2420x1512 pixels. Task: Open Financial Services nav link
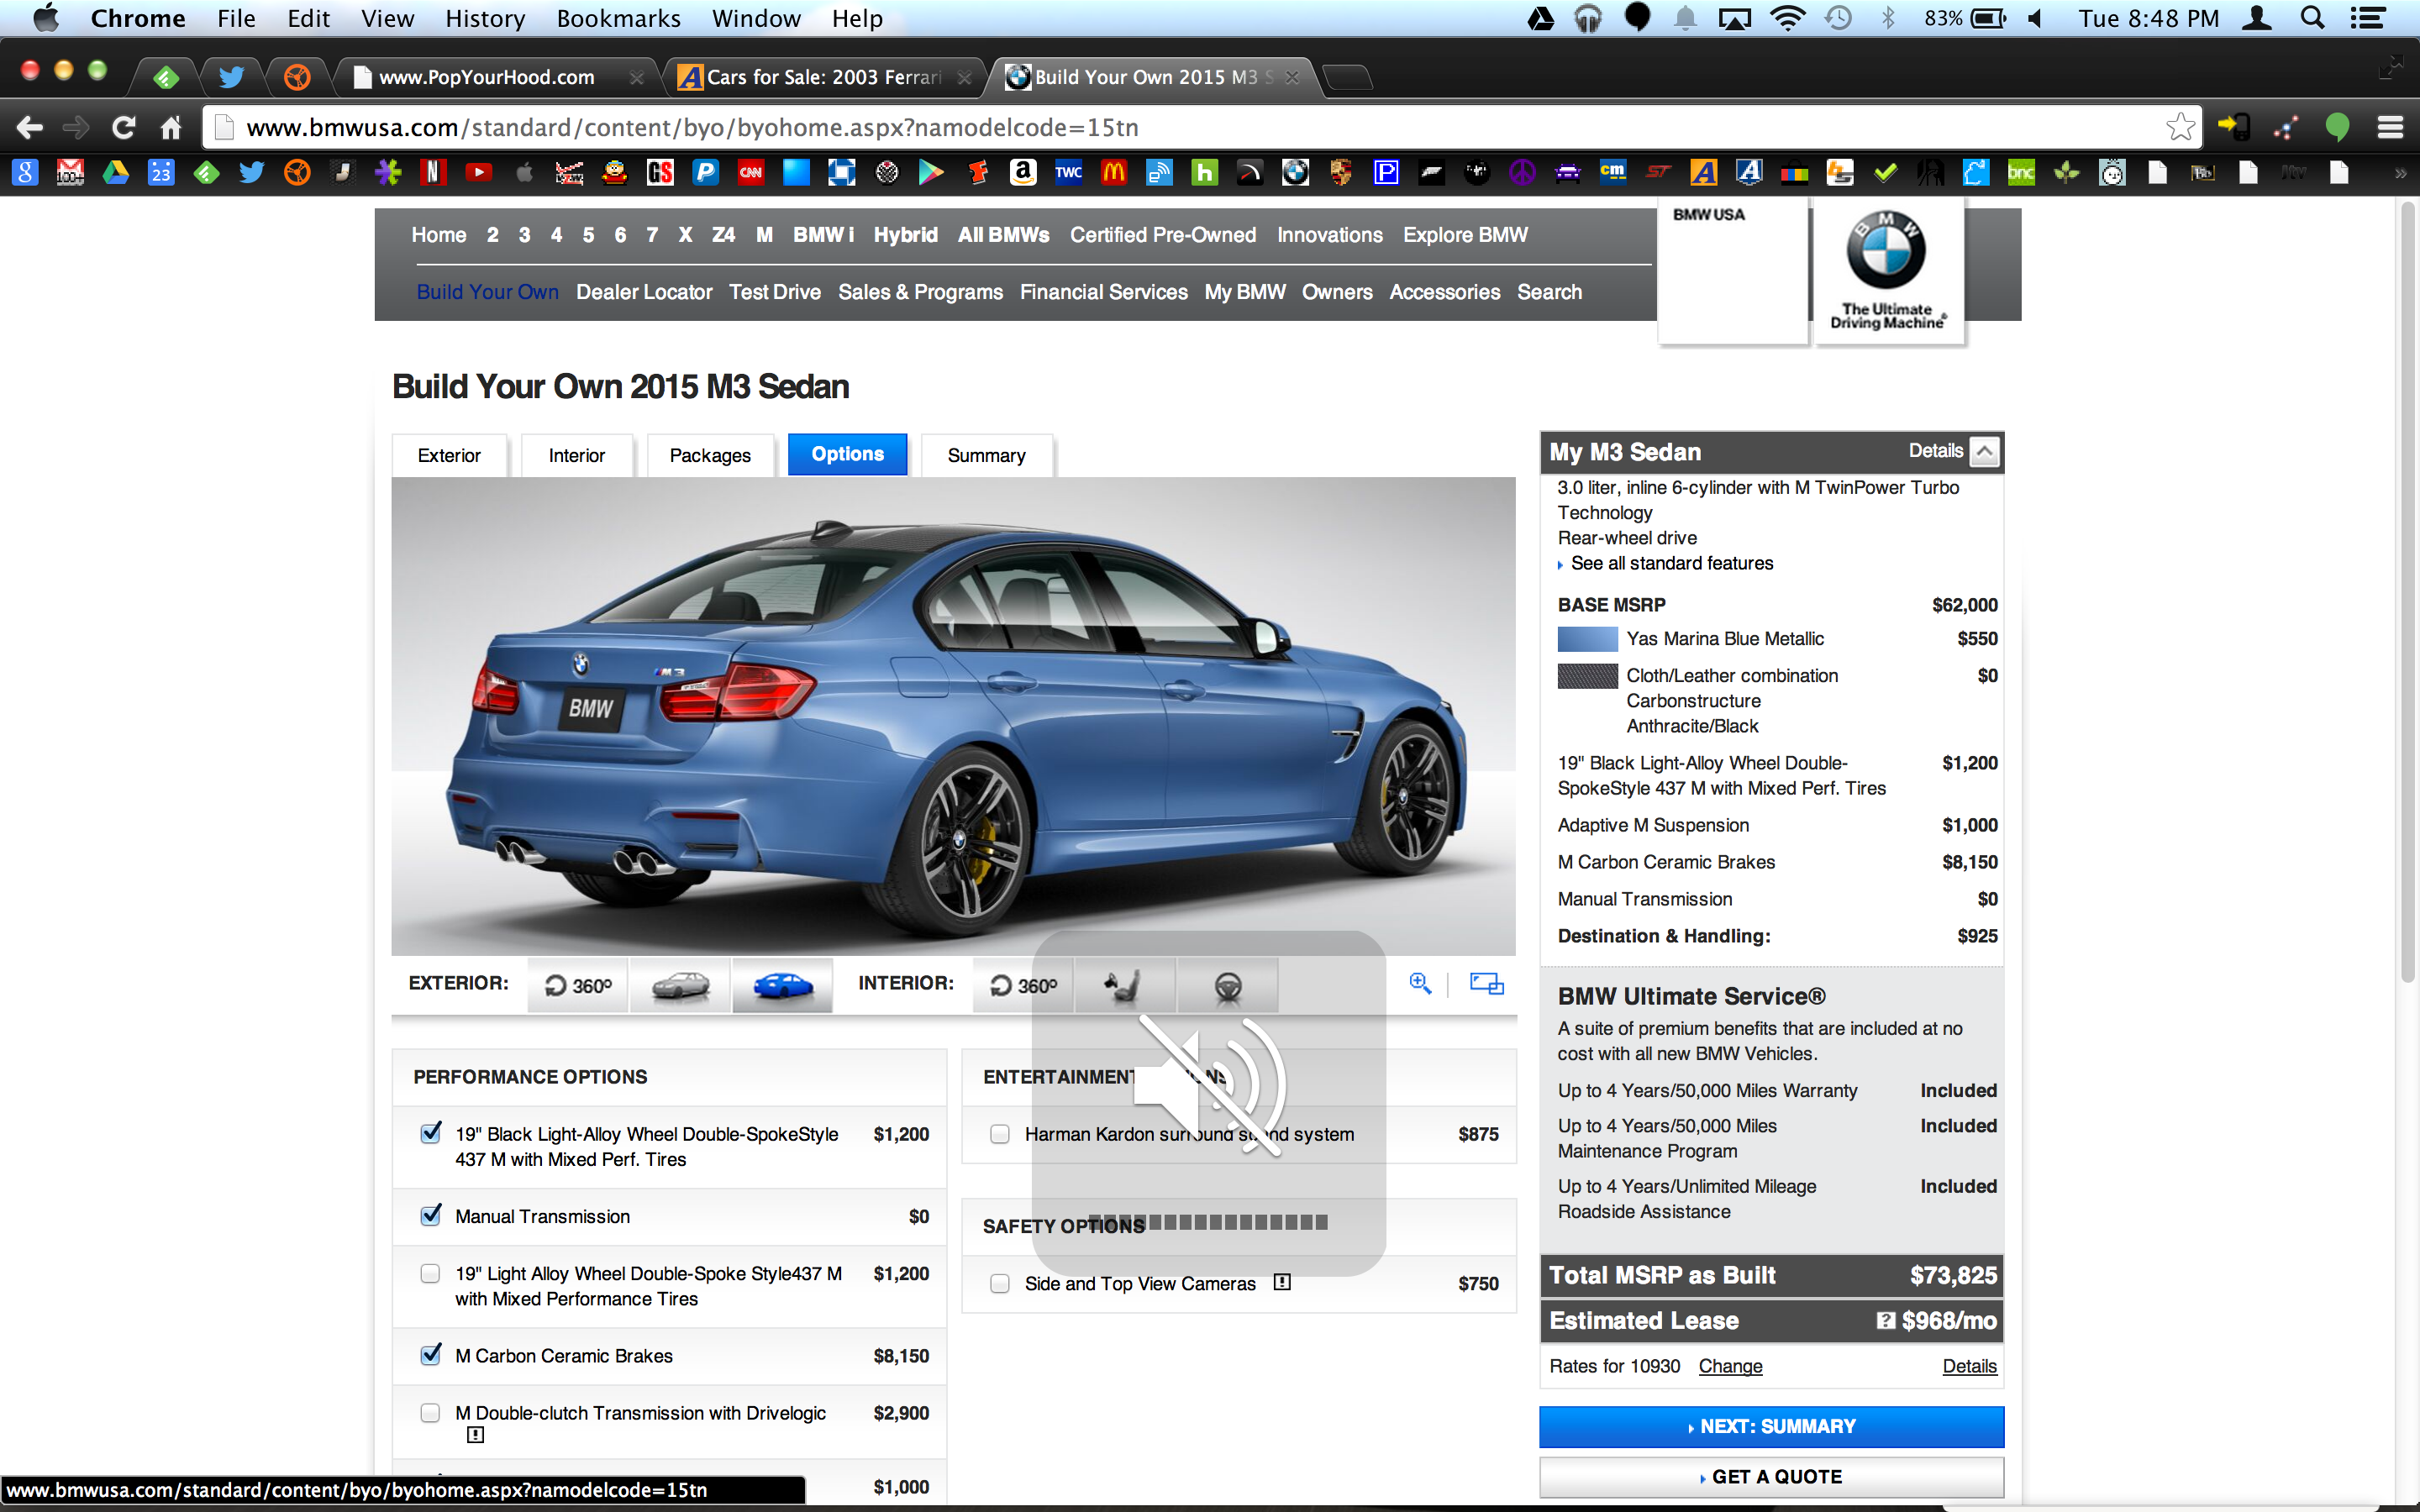tap(1103, 292)
